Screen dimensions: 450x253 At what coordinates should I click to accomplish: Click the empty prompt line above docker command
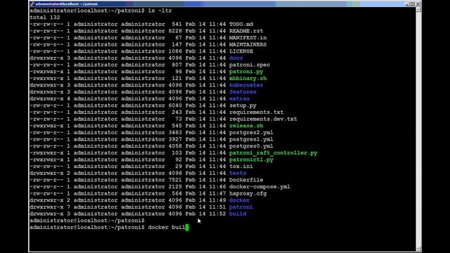tap(87, 221)
